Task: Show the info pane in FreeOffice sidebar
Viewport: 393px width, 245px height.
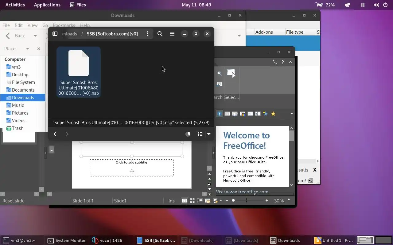Action: pos(219,114)
